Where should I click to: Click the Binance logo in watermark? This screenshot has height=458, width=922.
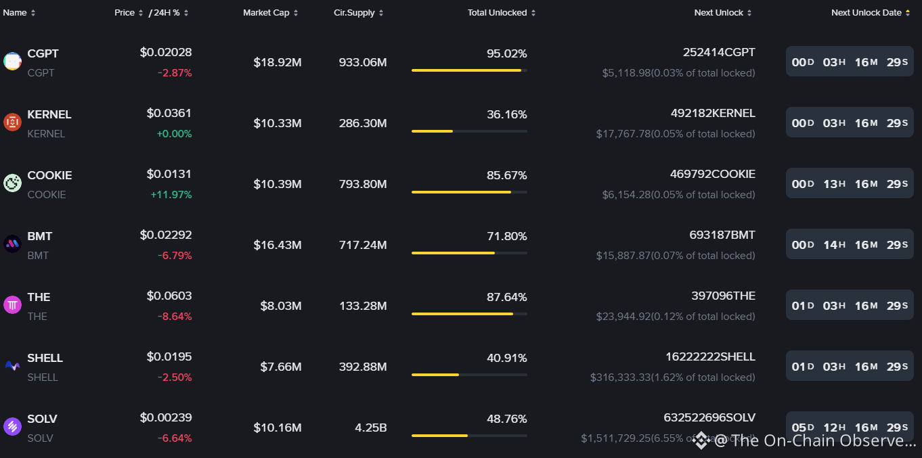point(701,441)
